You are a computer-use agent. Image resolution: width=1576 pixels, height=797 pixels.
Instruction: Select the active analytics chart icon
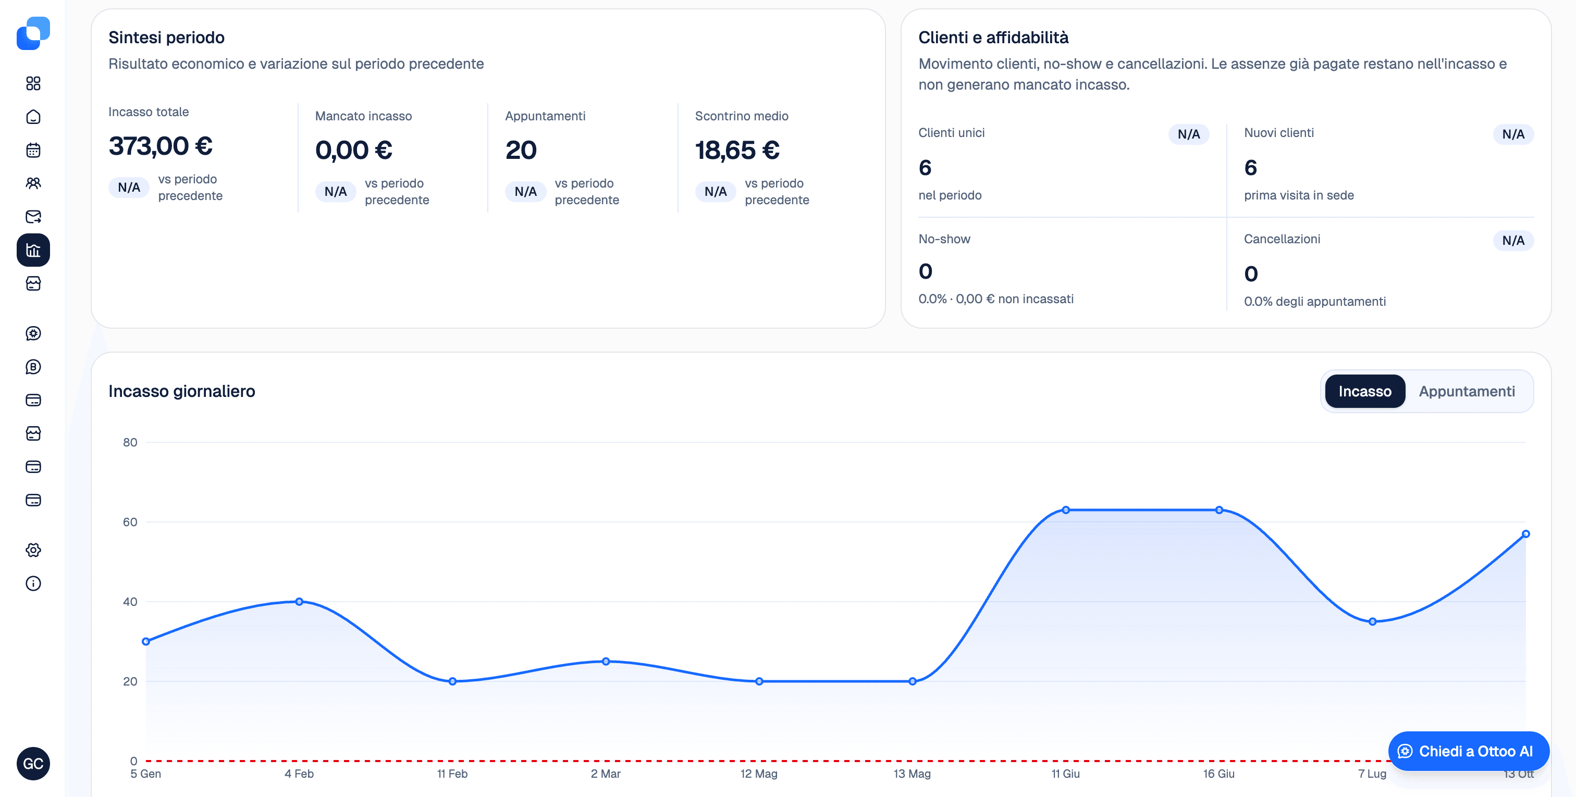click(33, 250)
